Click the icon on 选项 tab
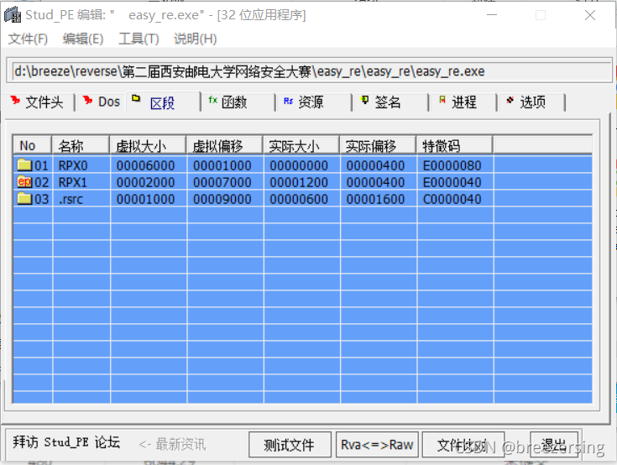 [x=510, y=100]
